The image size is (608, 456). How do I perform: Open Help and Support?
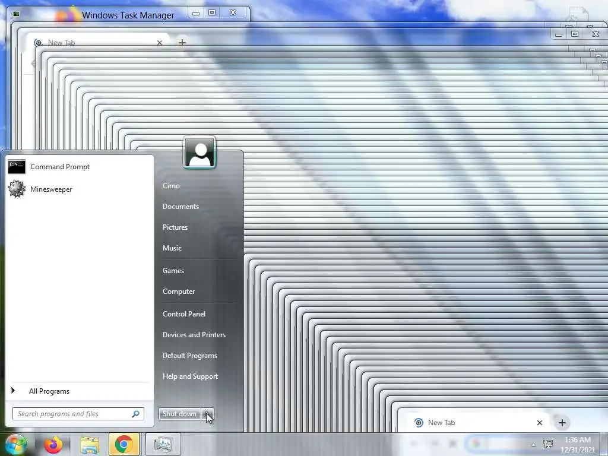pyautogui.click(x=190, y=376)
